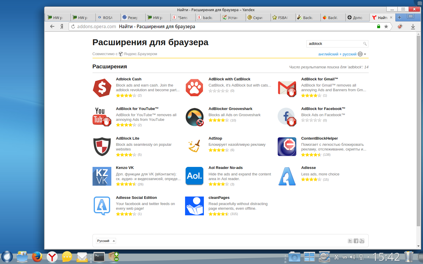Open a new tab with the plus button

(x=399, y=17)
